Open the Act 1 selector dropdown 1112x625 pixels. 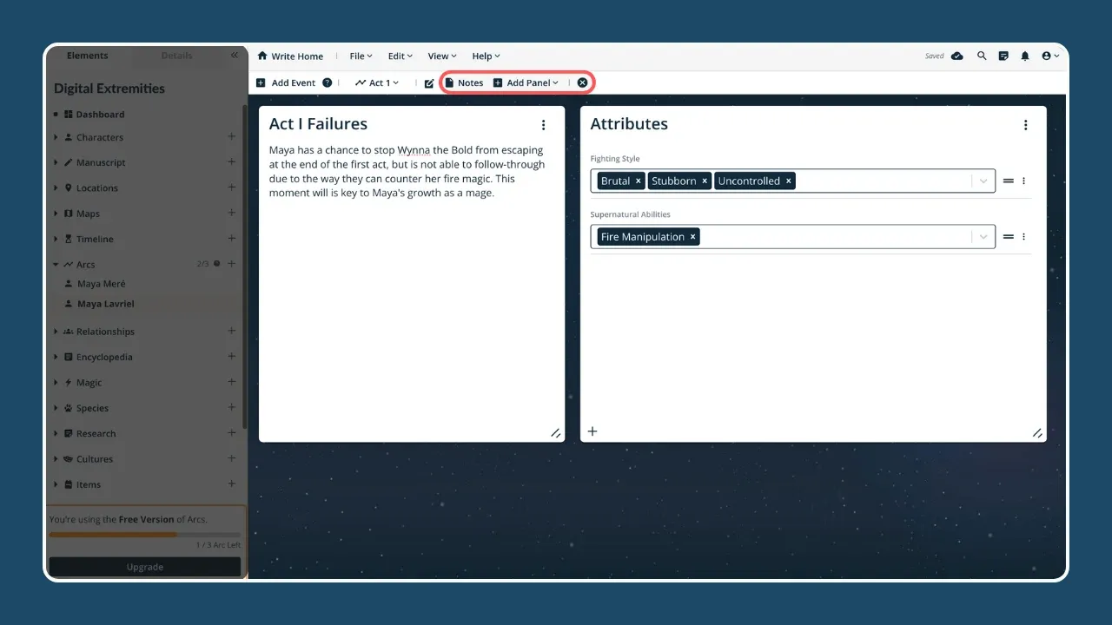378,82
